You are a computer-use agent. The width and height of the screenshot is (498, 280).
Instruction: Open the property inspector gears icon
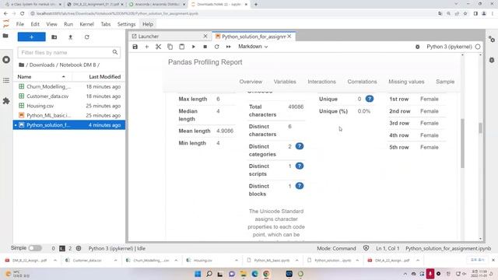492,40
